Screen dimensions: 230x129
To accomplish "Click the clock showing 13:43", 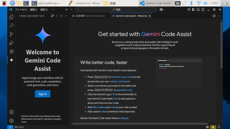I will point(214,3).
